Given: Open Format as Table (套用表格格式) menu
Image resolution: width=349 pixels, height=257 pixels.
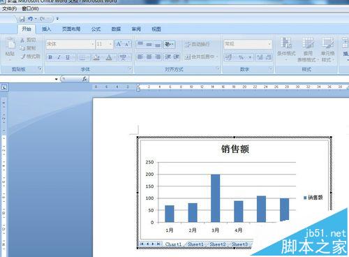Looking at the screenshot, I should click(x=308, y=50).
